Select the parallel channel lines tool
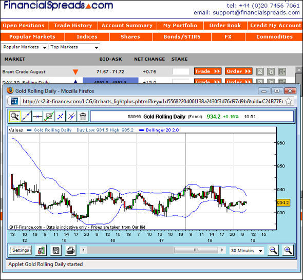The image size is (303, 280). coord(71,116)
